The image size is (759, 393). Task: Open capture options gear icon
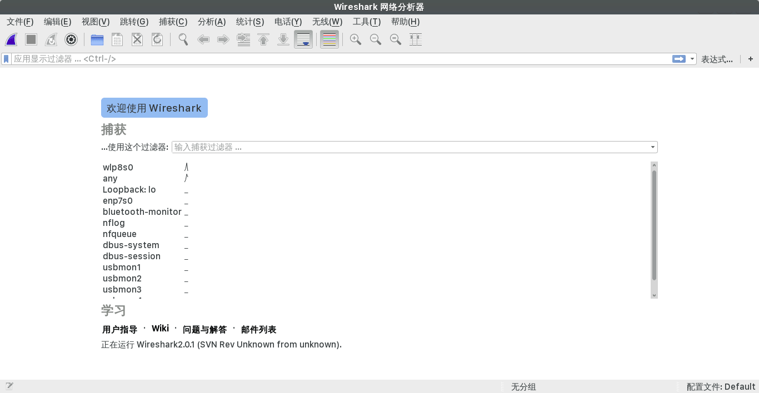[x=71, y=39]
